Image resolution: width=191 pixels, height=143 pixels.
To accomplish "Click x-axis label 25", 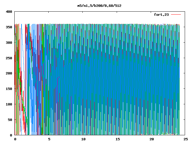I will click(186, 139).
